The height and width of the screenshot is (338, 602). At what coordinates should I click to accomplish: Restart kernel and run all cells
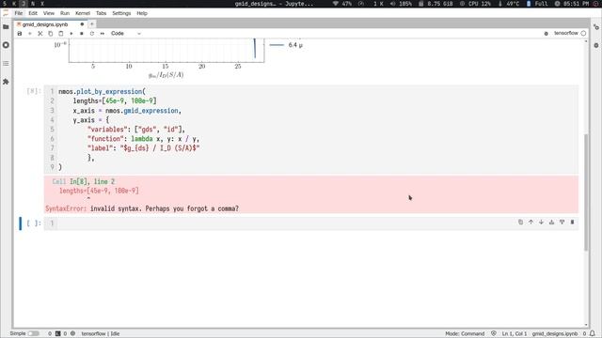(x=103, y=34)
